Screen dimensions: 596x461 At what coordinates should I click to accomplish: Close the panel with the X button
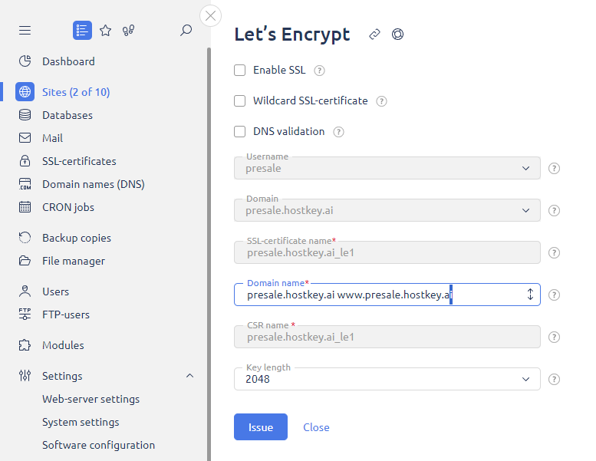pyautogui.click(x=210, y=16)
